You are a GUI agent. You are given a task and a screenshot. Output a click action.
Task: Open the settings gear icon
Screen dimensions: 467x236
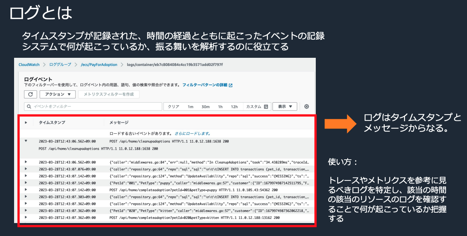click(307, 107)
